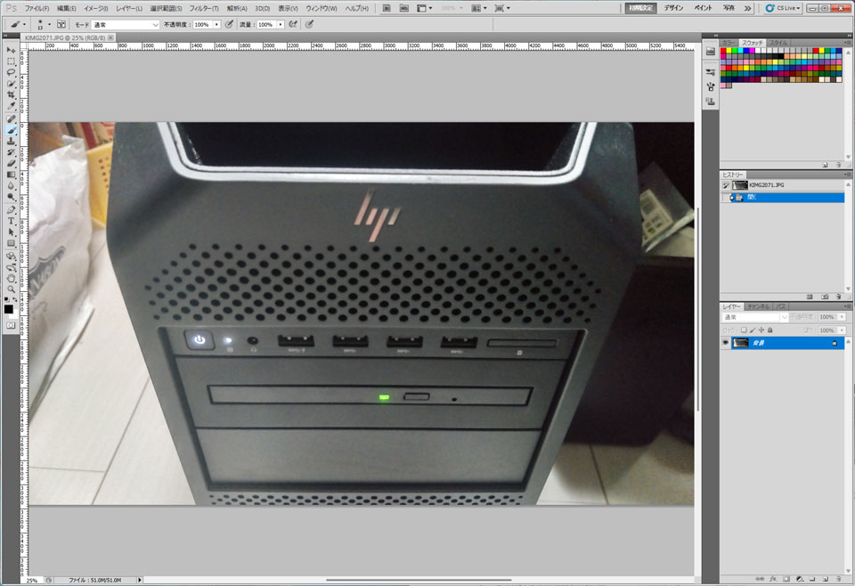Click the KIMG2071.JPG history snapshot

(782, 185)
